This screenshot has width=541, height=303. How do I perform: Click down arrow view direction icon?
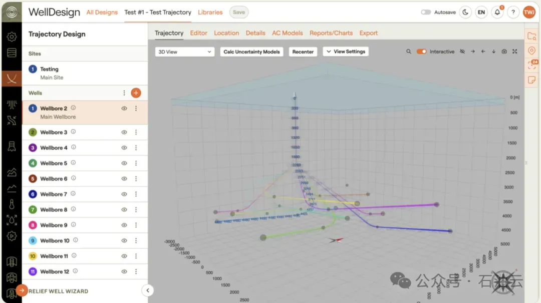[494, 51]
